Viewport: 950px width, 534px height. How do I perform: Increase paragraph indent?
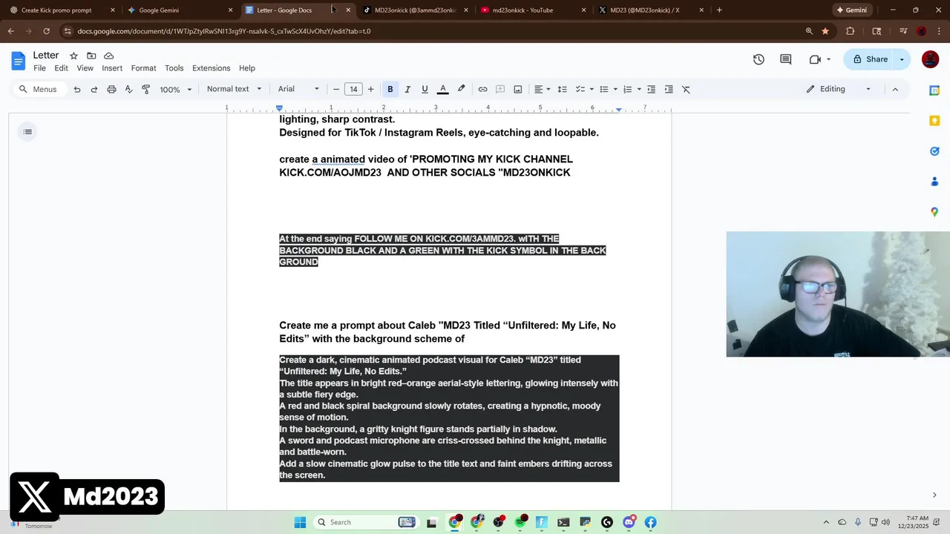pyautogui.click(x=669, y=89)
